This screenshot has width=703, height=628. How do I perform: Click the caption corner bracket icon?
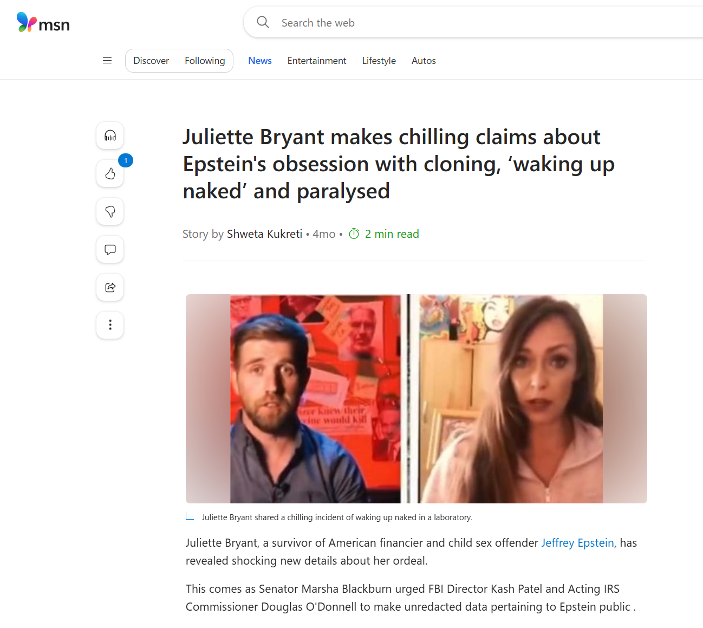[190, 516]
